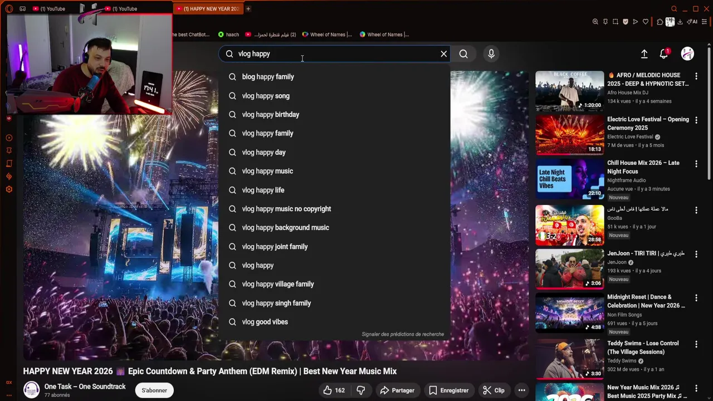Open the GX Corner gamepad icon
Viewport: 713px width, 401px height.
click(x=22, y=8)
